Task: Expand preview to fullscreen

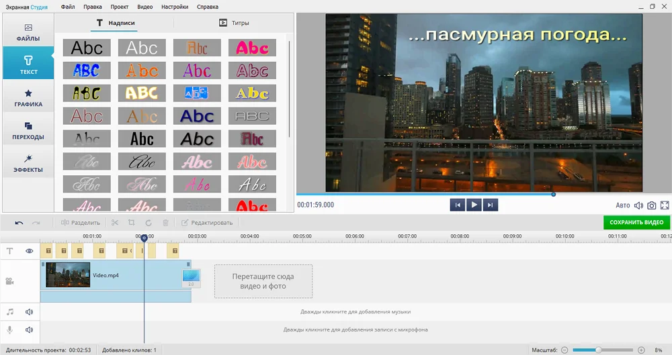Action: (665, 205)
